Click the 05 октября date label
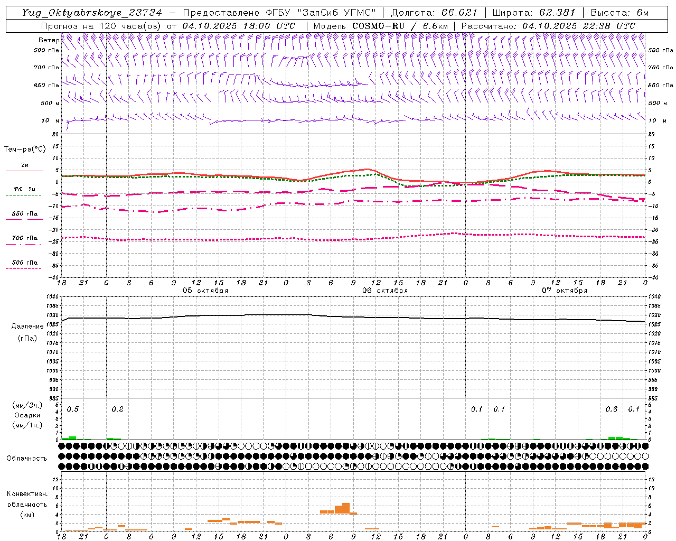This screenshot has height=541, width=676. click(x=205, y=291)
